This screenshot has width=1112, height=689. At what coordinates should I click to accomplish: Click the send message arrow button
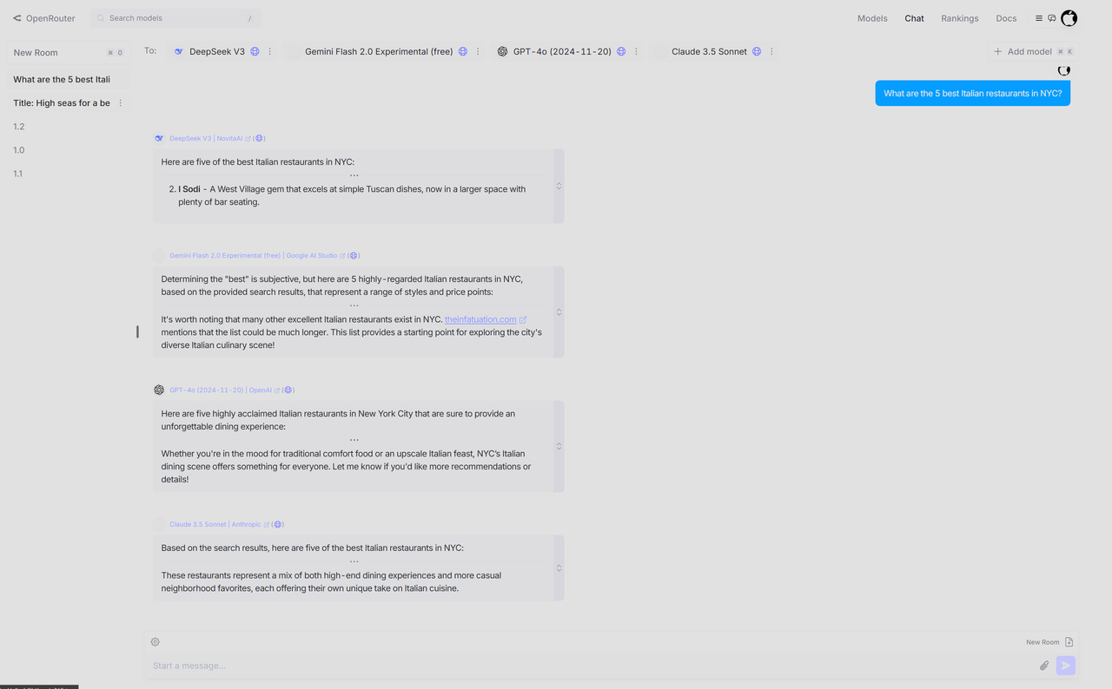pos(1066,666)
